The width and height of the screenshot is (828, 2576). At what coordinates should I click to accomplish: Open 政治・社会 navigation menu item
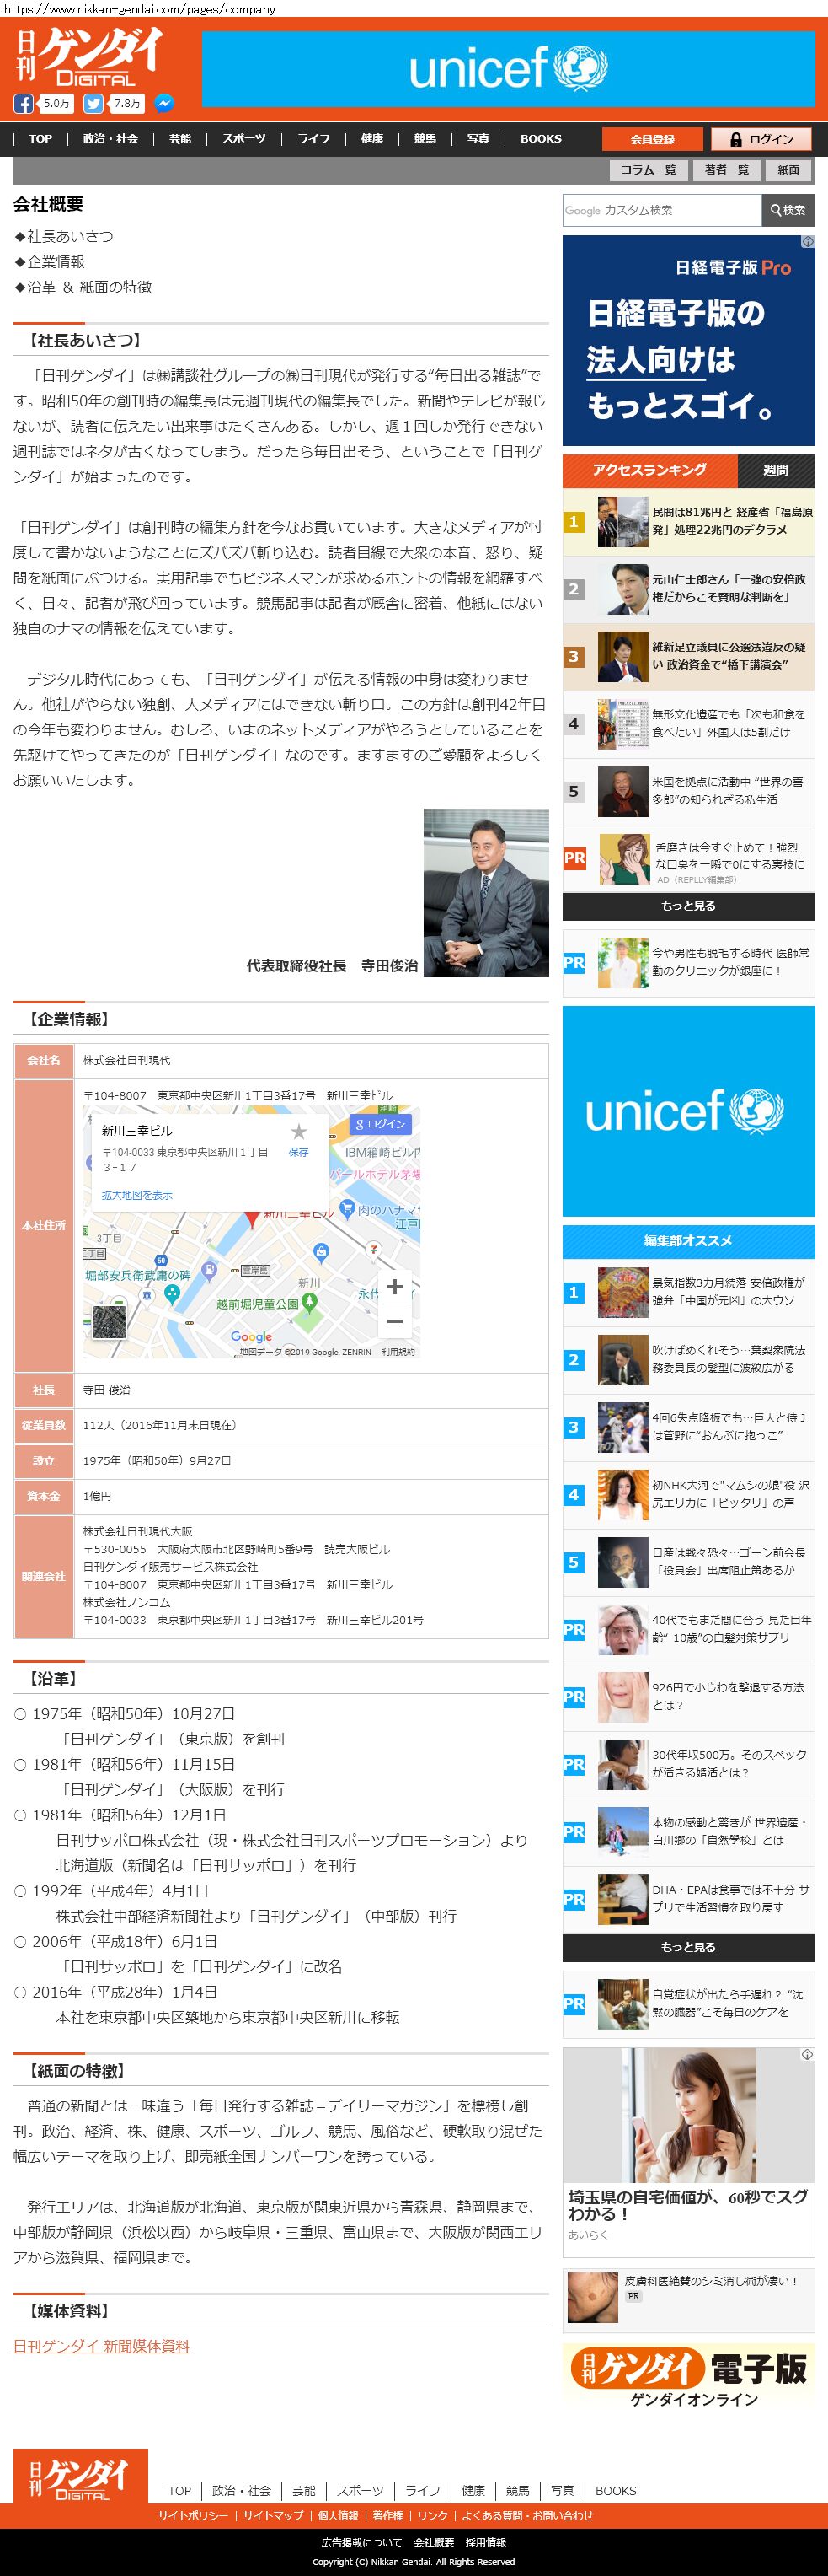click(x=111, y=139)
